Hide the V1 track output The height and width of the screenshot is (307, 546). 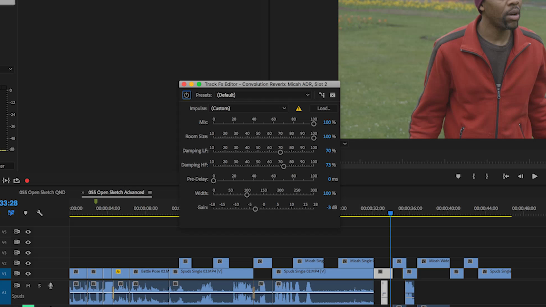tap(28, 274)
